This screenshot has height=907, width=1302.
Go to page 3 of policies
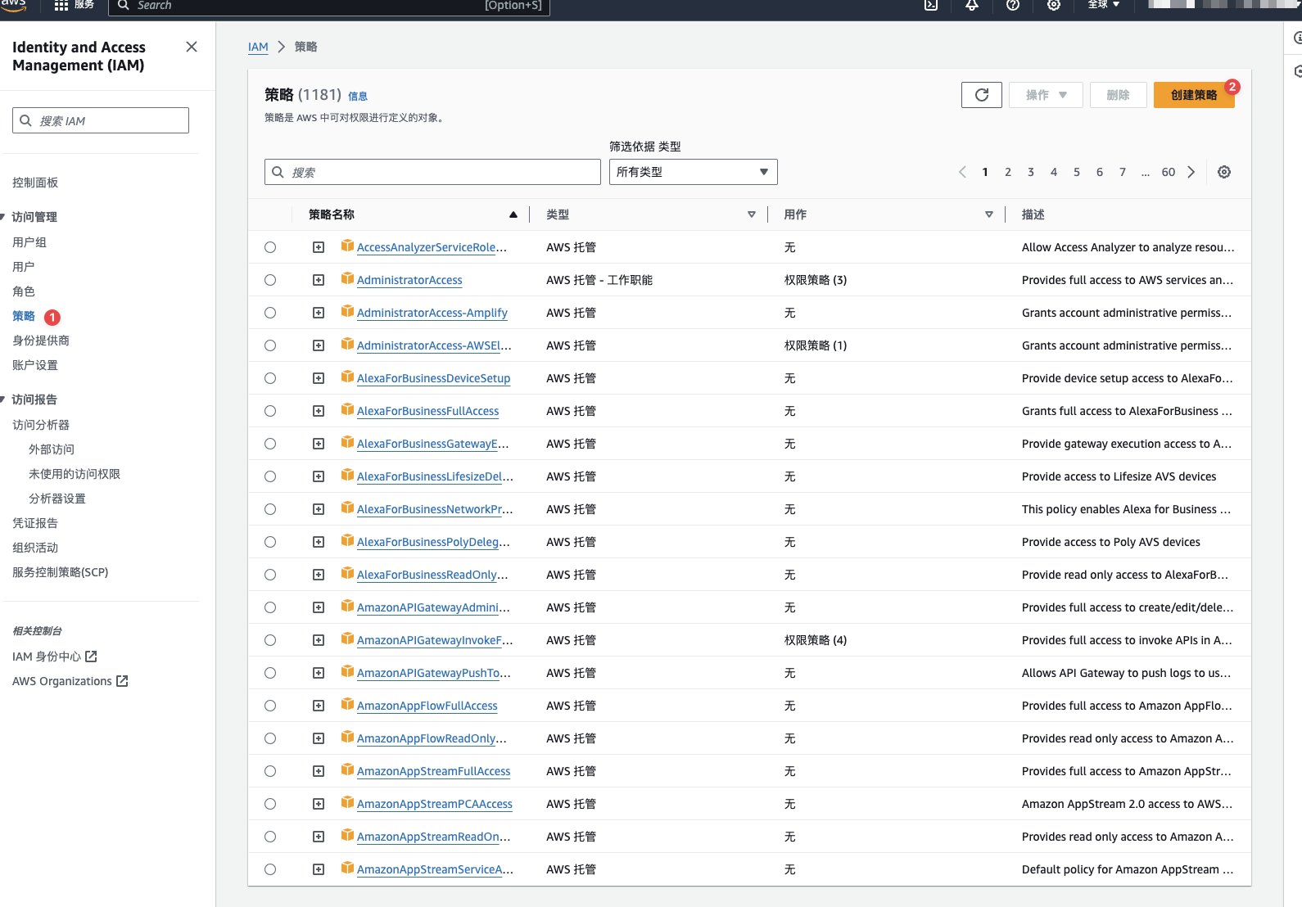[x=1031, y=172]
